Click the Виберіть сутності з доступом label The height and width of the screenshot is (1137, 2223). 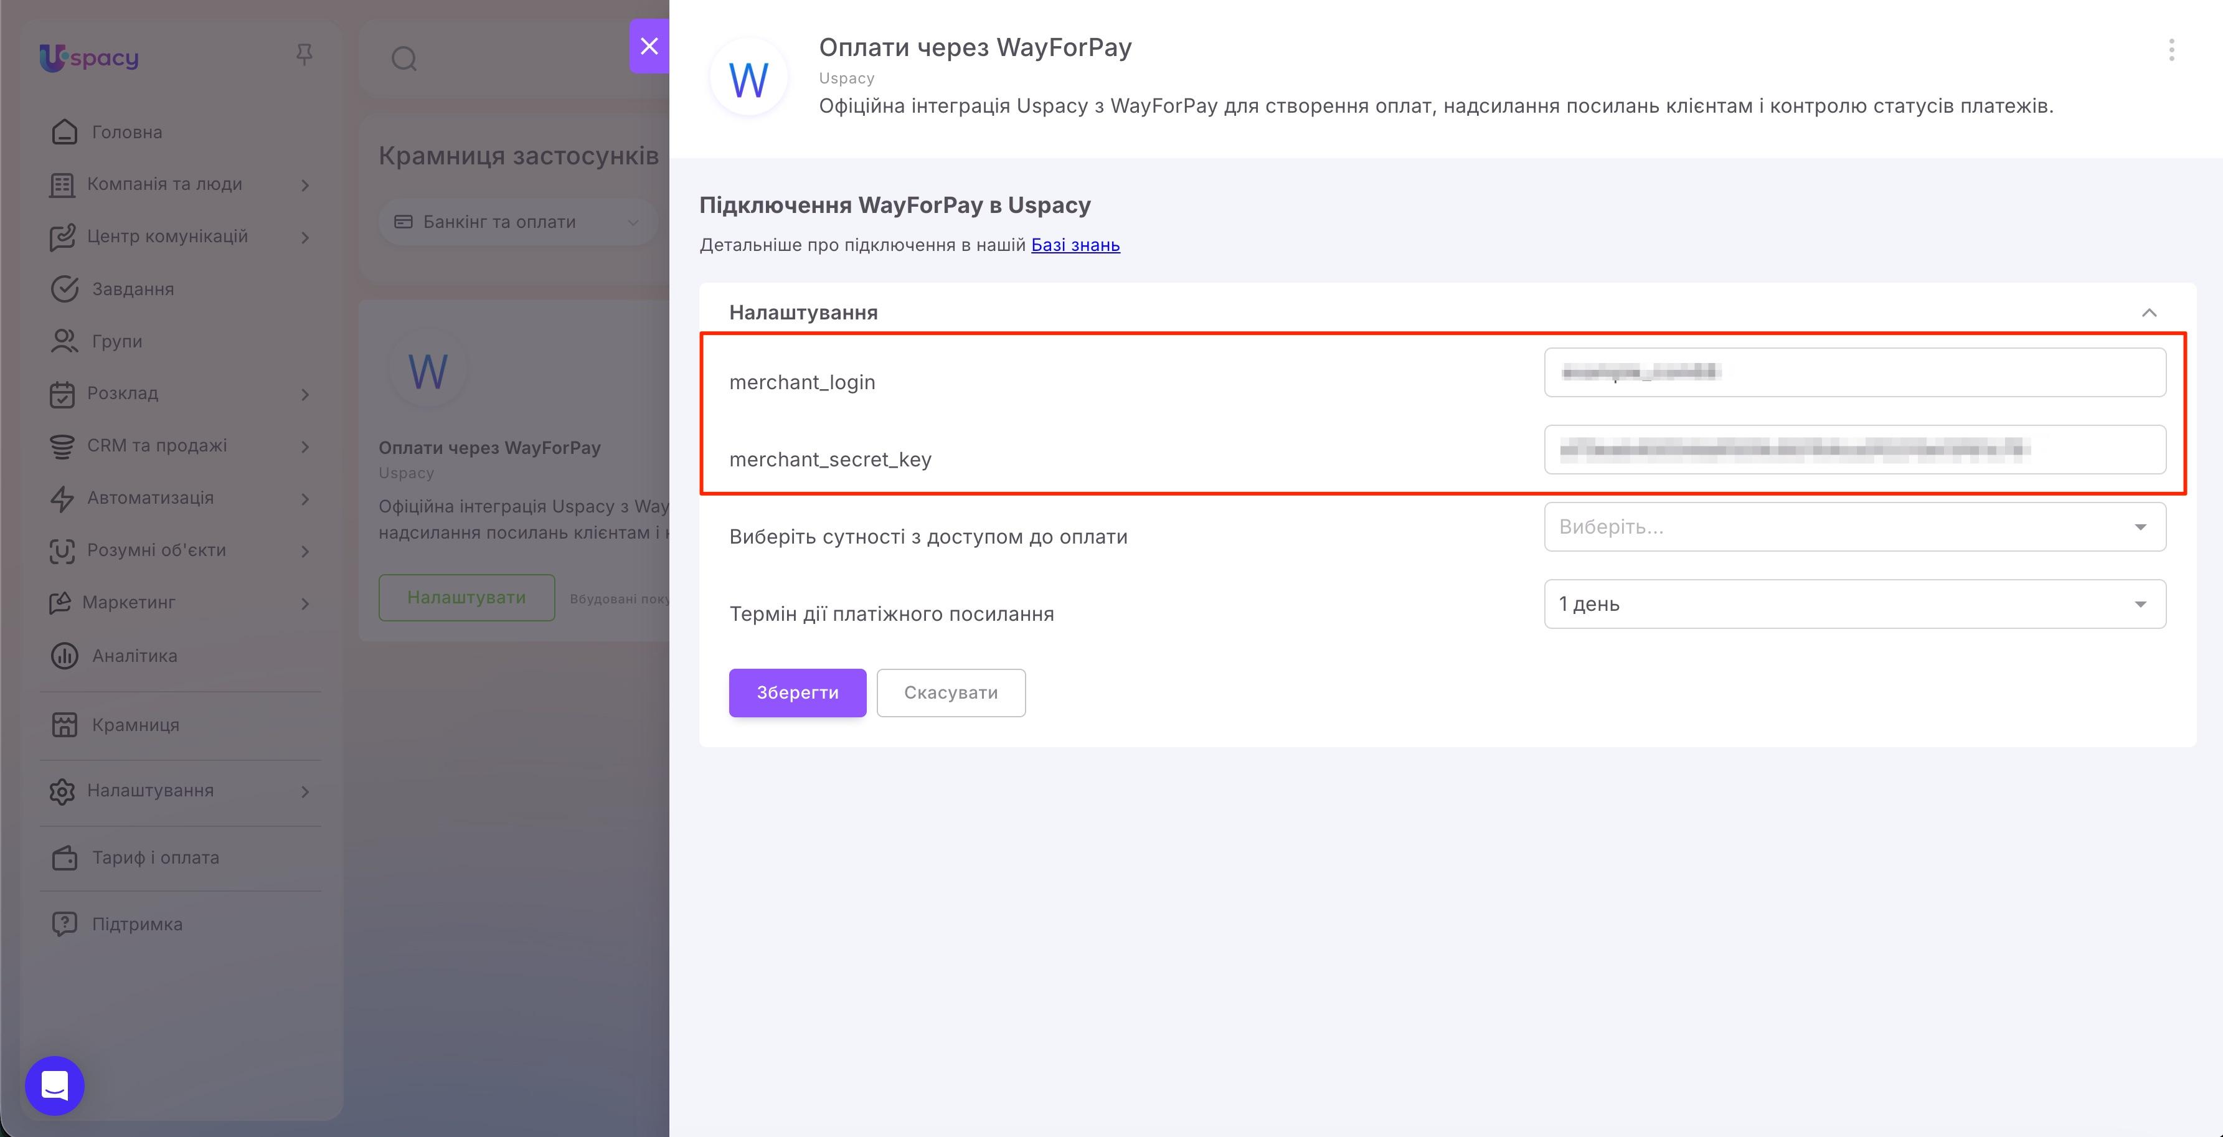928,537
